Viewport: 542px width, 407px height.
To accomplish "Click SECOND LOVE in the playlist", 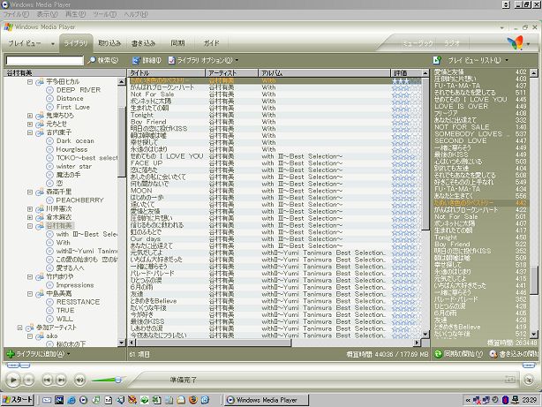I will (461, 140).
